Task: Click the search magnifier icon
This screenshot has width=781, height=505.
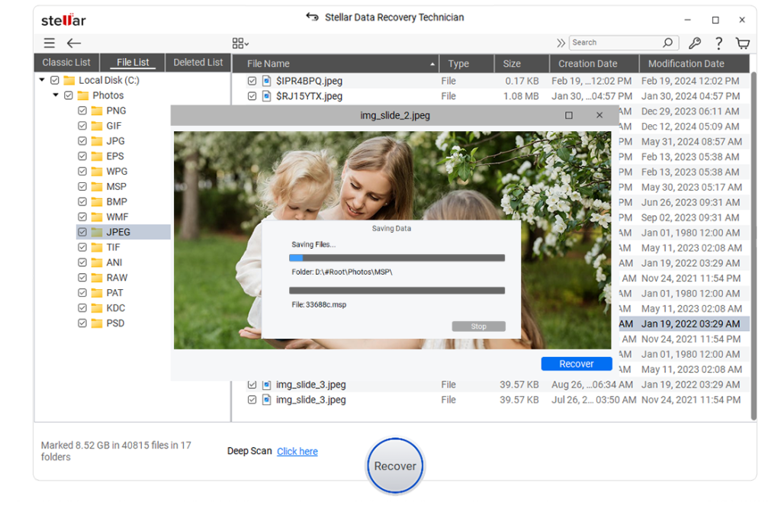Action: 667,43
